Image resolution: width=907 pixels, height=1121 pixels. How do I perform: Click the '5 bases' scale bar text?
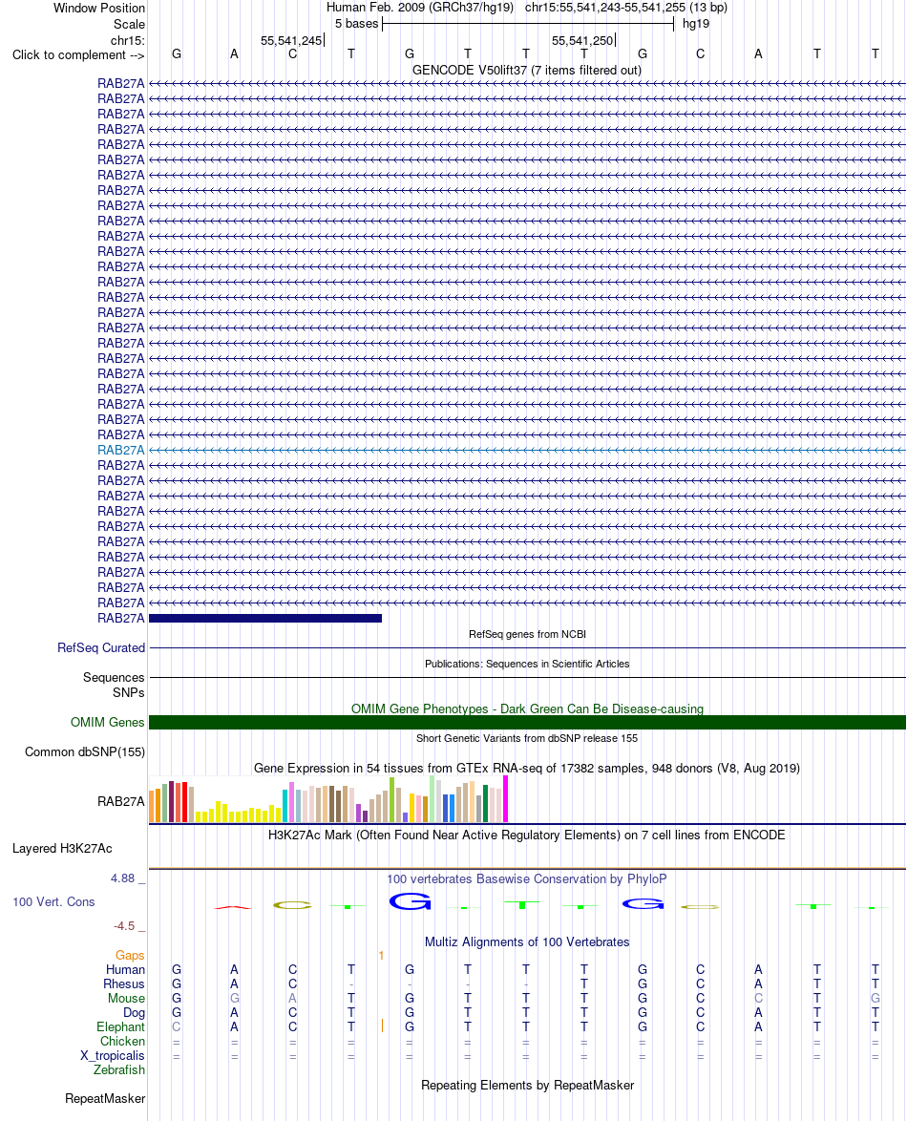[x=356, y=24]
